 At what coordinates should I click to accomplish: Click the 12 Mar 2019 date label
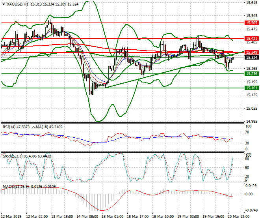[11, 217]
